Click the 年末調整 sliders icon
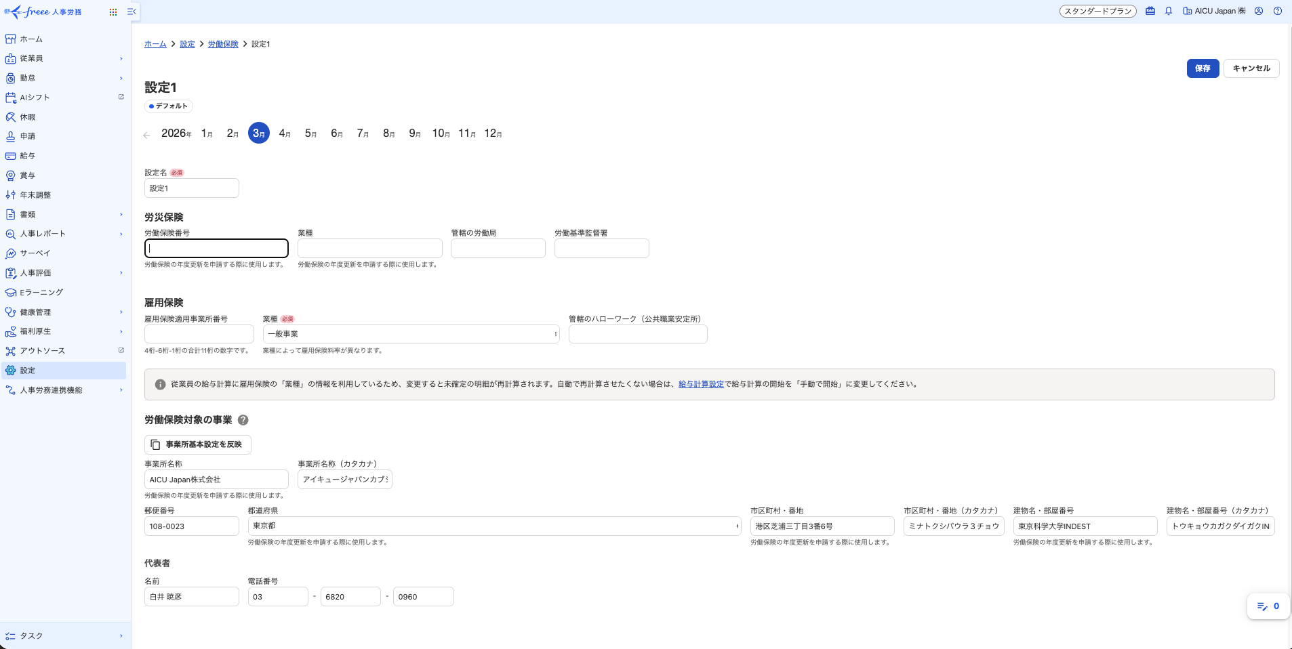This screenshot has width=1292, height=649. (11, 195)
